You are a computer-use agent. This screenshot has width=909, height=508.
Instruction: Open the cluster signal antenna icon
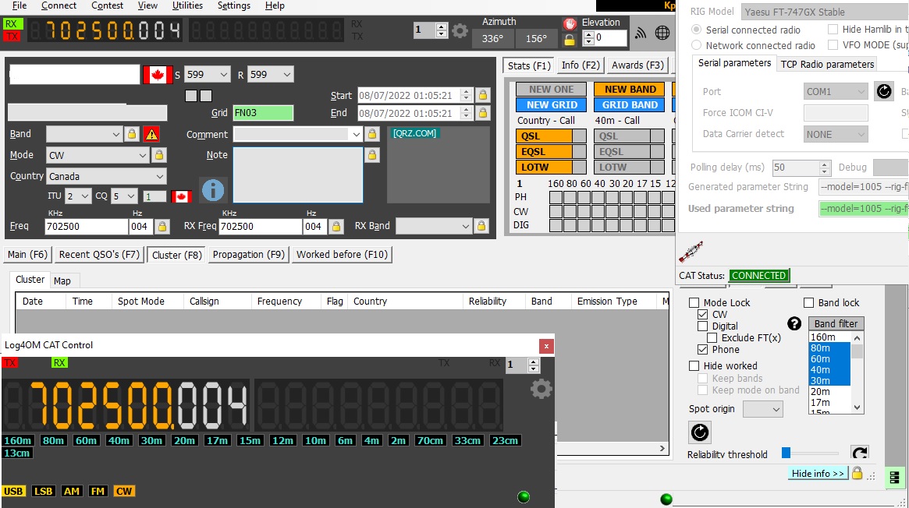click(641, 33)
